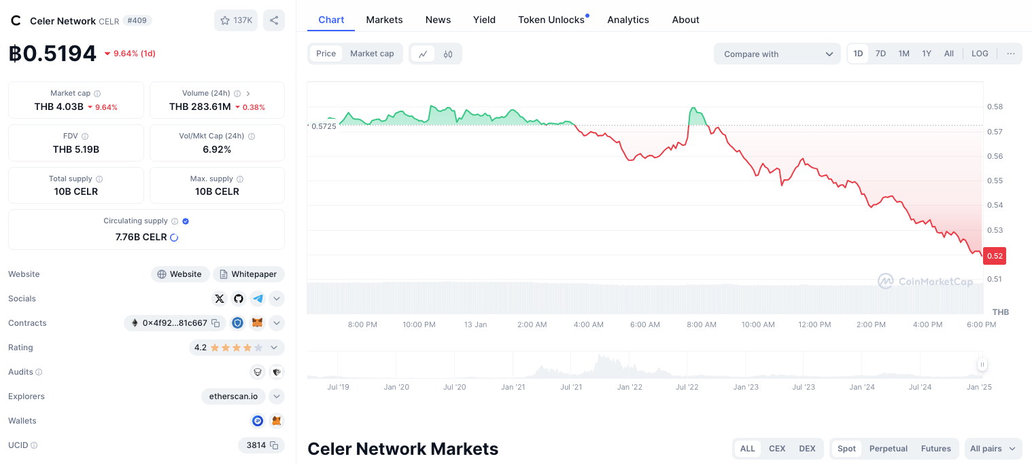Screen dimensions: 1032x465
Task: Open the Token Unlocks tab
Action: (551, 20)
